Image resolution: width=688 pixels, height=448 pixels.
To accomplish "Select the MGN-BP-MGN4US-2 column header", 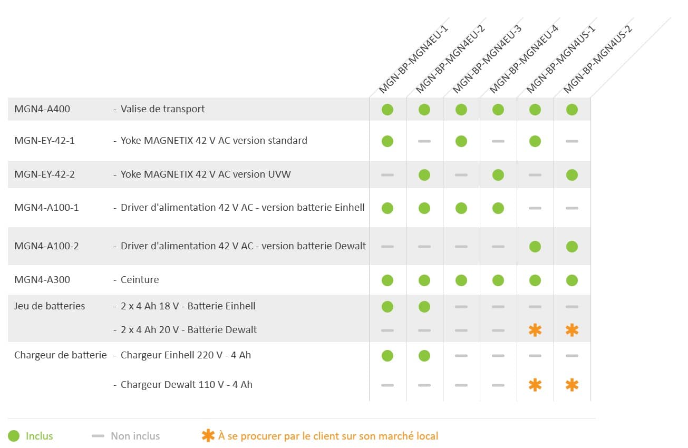I will click(598, 59).
